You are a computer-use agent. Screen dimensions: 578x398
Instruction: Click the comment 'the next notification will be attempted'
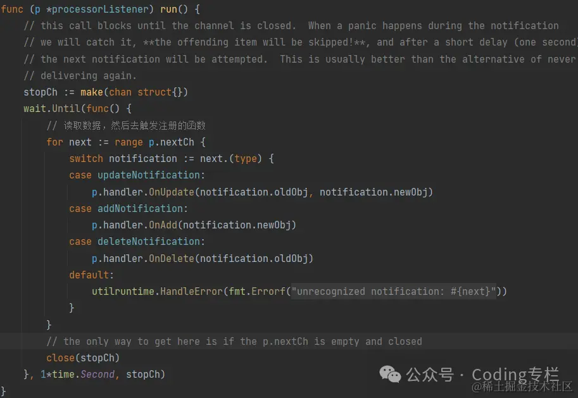tap(300, 59)
